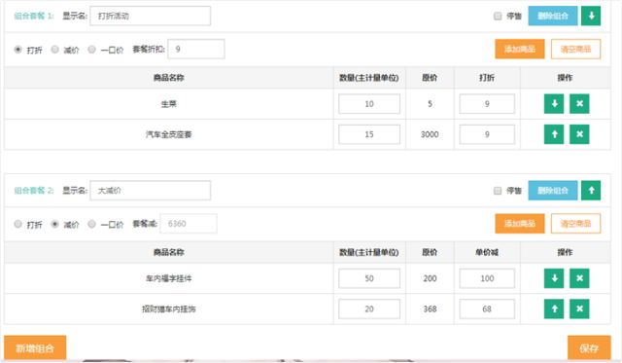Remove the 汽车全皮座套 row
The width and height of the screenshot is (622, 363).
579,134
